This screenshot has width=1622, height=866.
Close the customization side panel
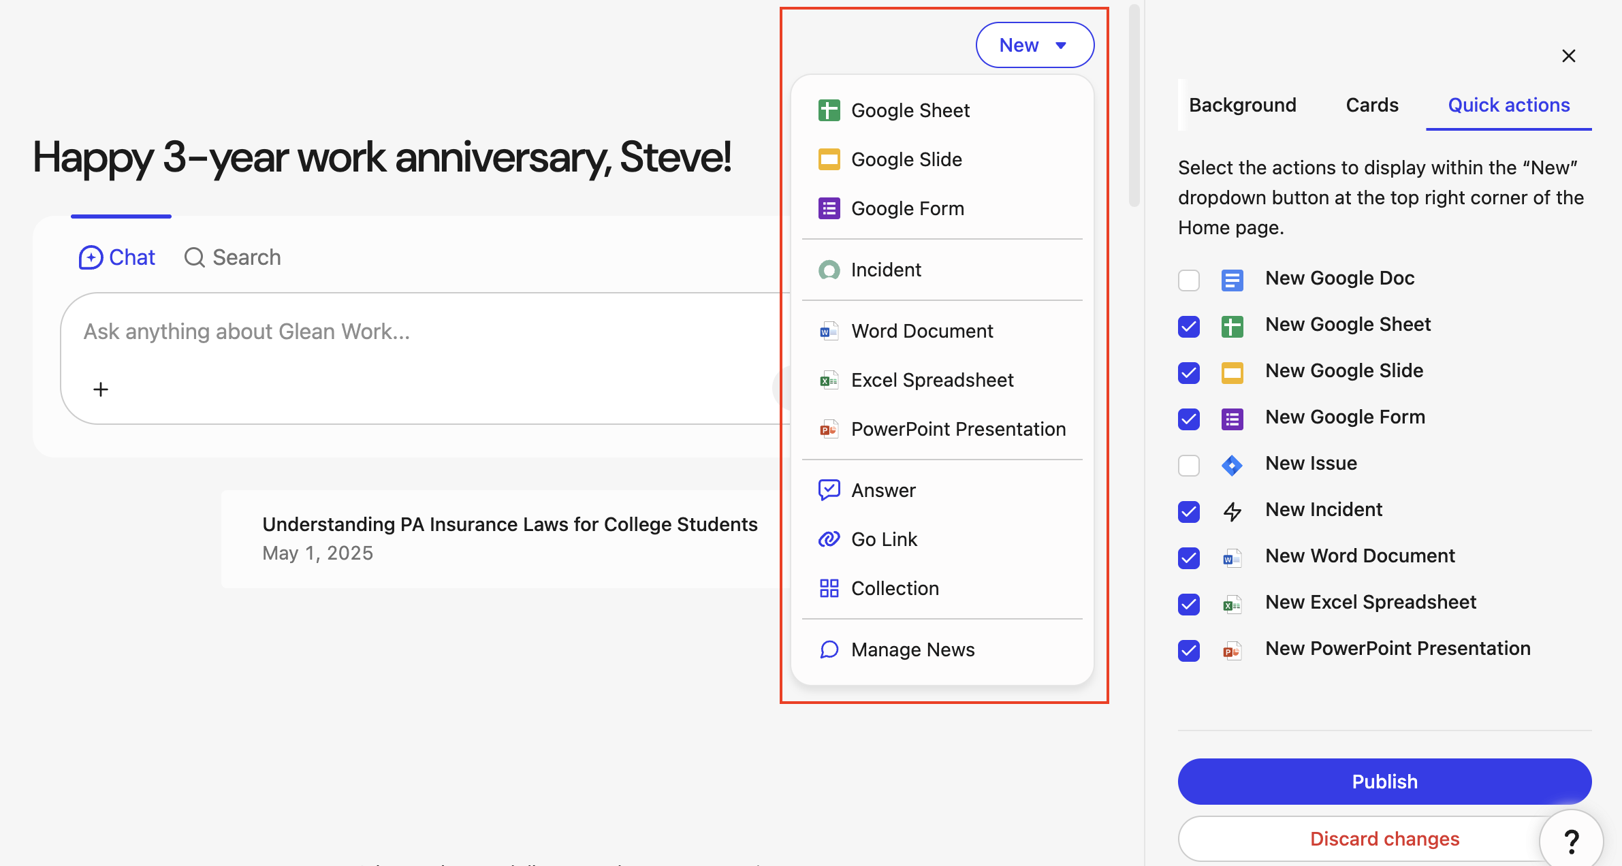click(x=1569, y=56)
